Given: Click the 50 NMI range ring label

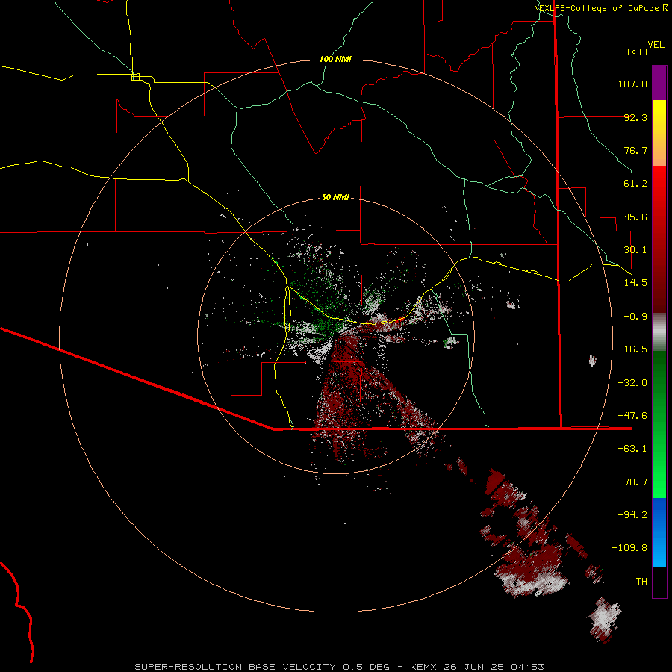Looking at the screenshot, I should click(x=335, y=197).
